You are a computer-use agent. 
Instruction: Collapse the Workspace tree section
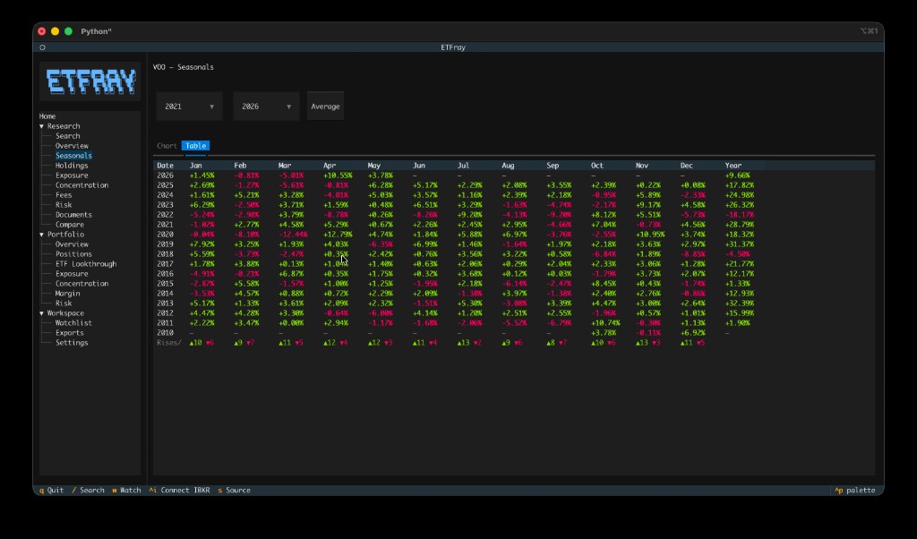(x=42, y=313)
